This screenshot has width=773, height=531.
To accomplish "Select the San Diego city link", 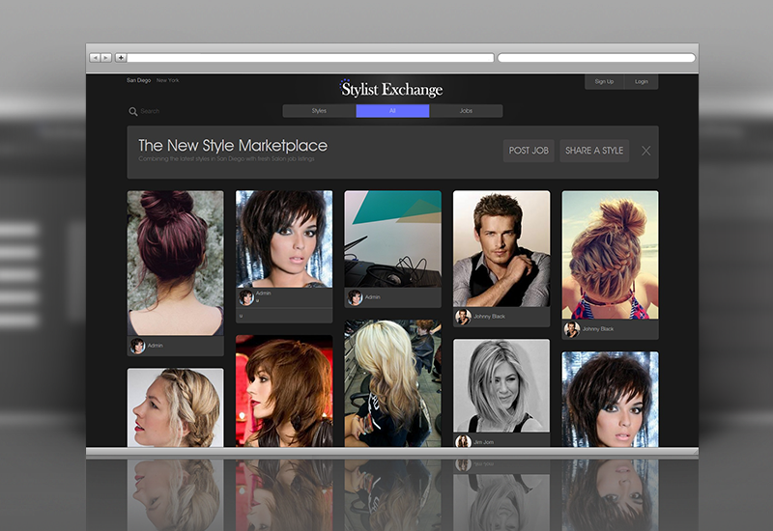I will coord(138,80).
